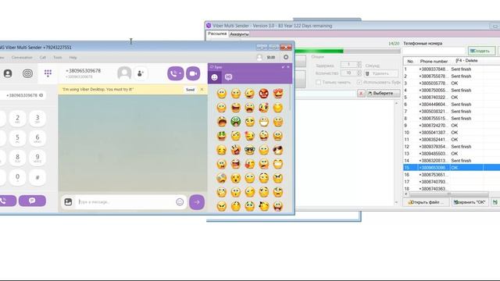Pop out the emoji panel with arrow icon
Screen dimensions: 500x281
[283, 67]
